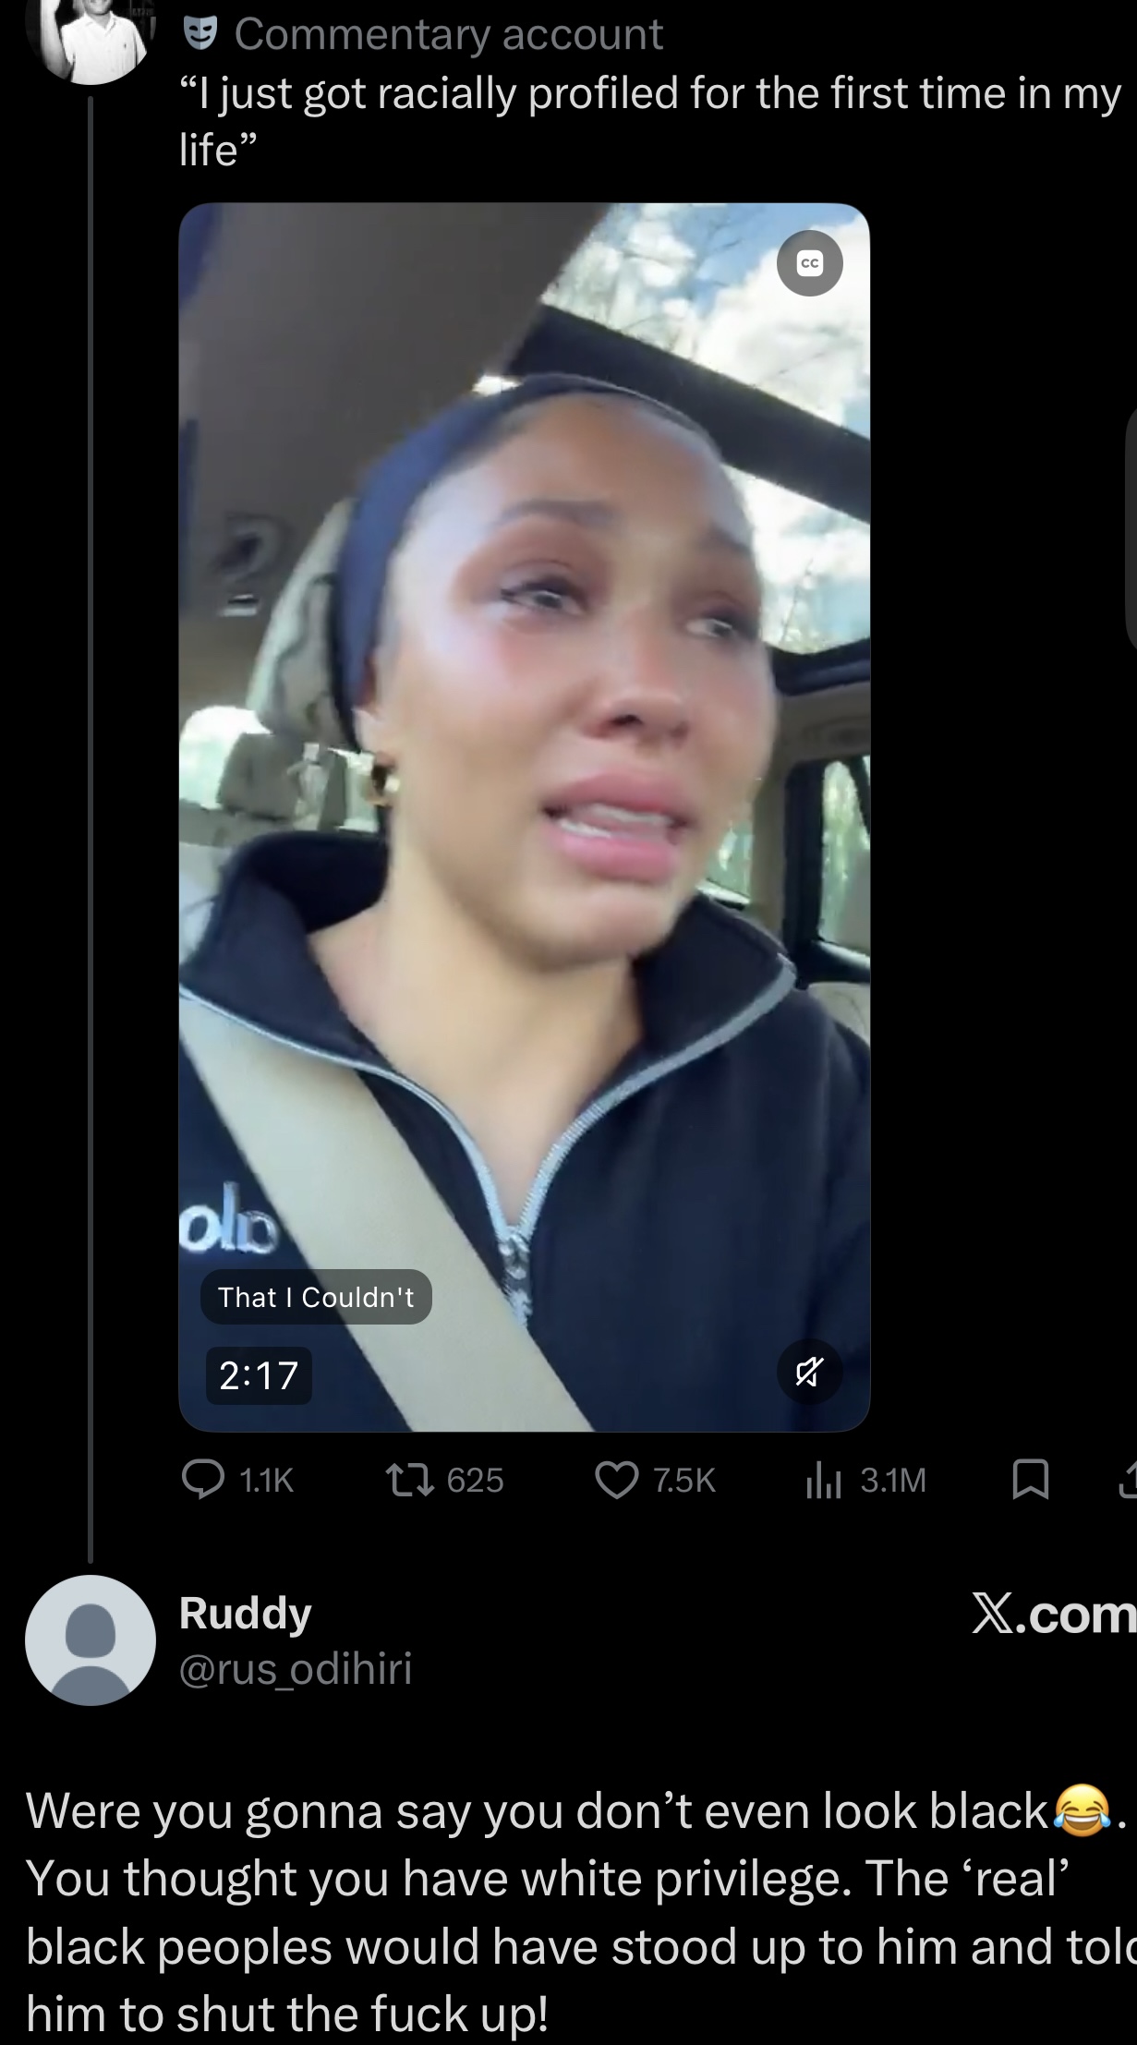Open Ruddy's default profile avatar

click(90, 1640)
